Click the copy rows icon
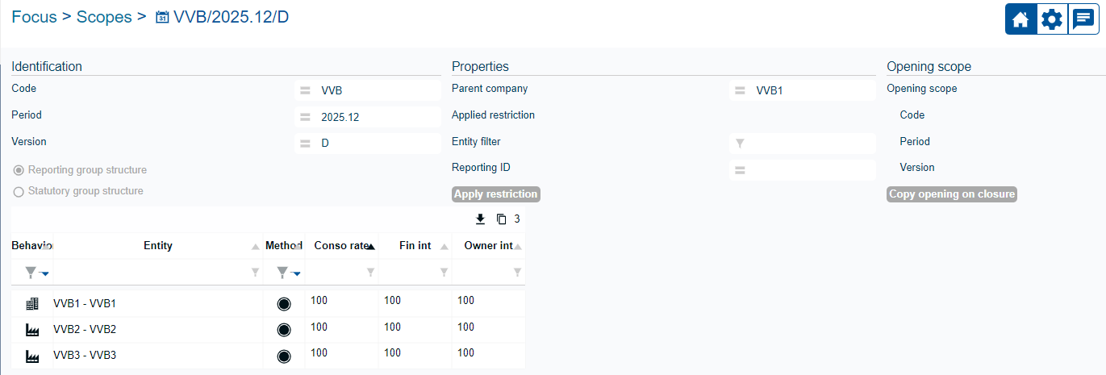The image size is (1106, 375). pyautogui.click(x=501, y=219)
